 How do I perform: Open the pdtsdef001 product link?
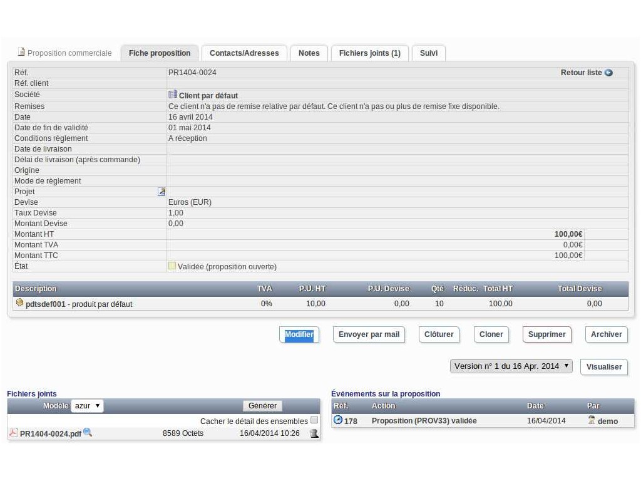point(45,304)
